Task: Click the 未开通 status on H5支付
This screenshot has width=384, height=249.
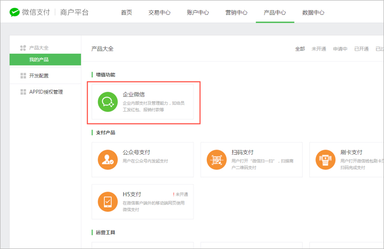Action: pos(181,194)
